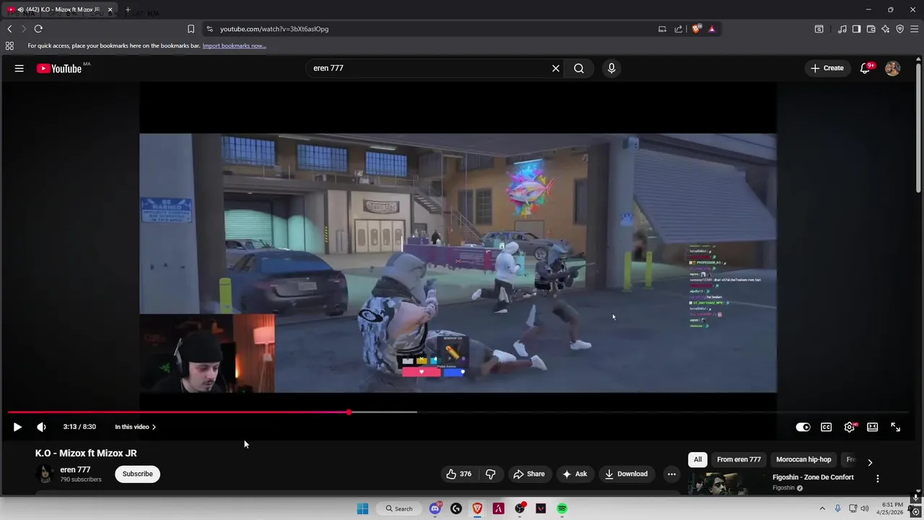Image resolution: width=924 pixels, height=520 pixels.
Task: Open Brave VPN shield icon
Action: click(x=899, y=29)
